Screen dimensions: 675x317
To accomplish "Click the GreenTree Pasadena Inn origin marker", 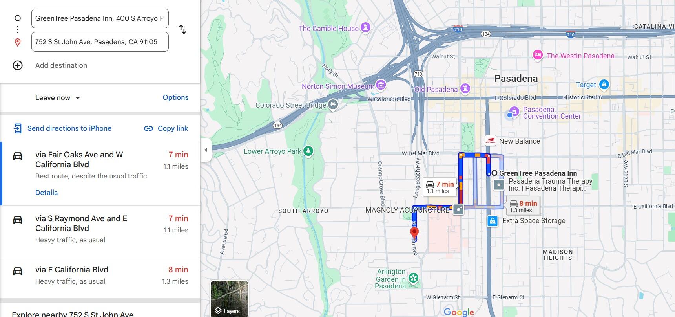I will tap(494, 173).
